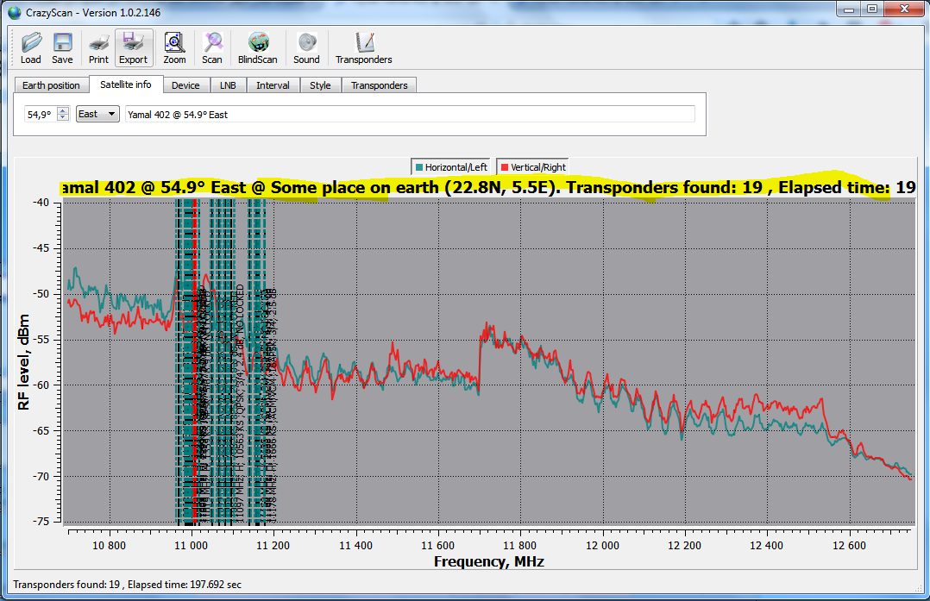Click the Export toolbar icon
Image resolution: width=930 pixels, height=601 pixels.
pos(133,47)
